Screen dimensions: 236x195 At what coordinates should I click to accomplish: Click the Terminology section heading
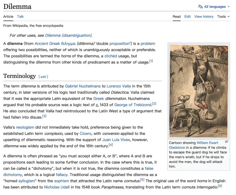19,76
